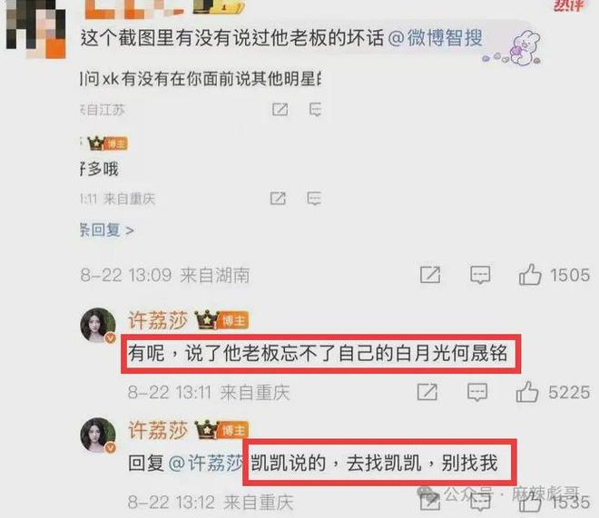Open 许荔莎 profile from the 13:11 reply name
Image resolution: width=599 pixels, height=518 pixels.
tap(158, 320)
